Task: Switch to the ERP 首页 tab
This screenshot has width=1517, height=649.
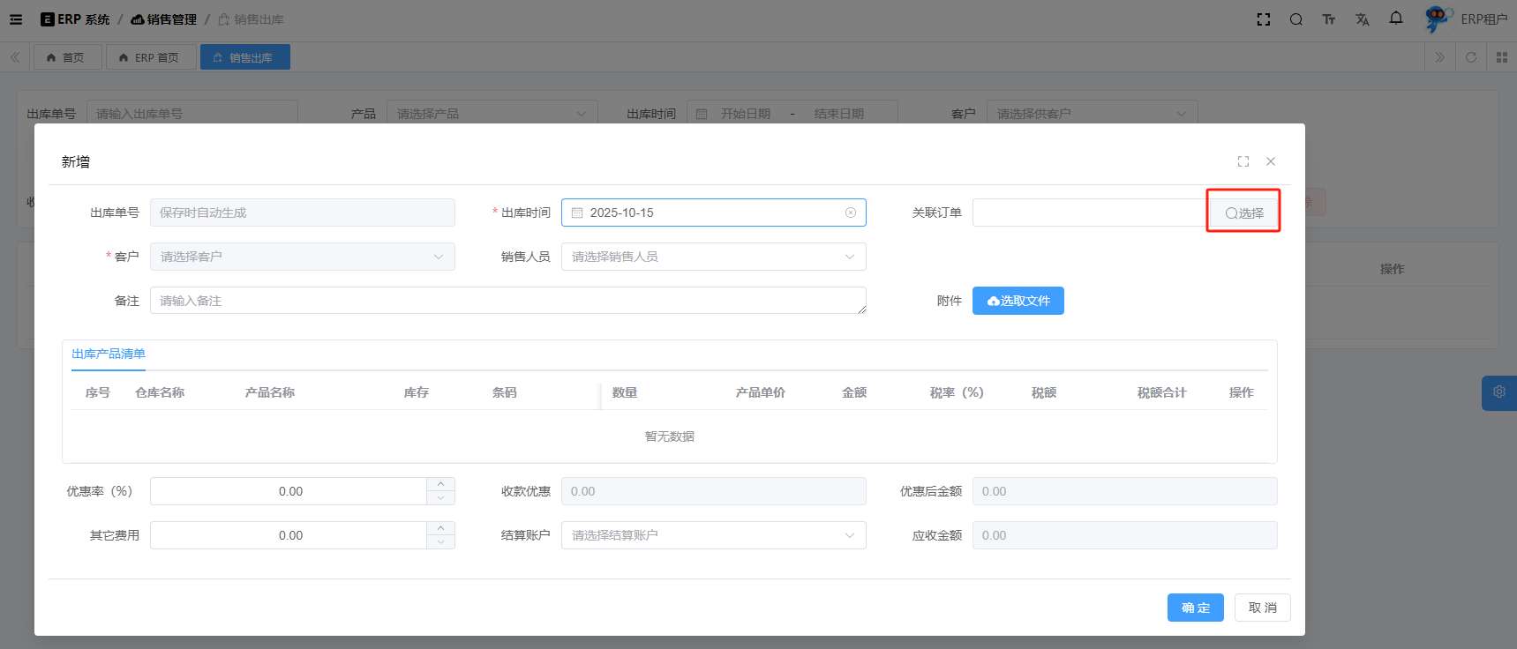Action: coord(150,57)
